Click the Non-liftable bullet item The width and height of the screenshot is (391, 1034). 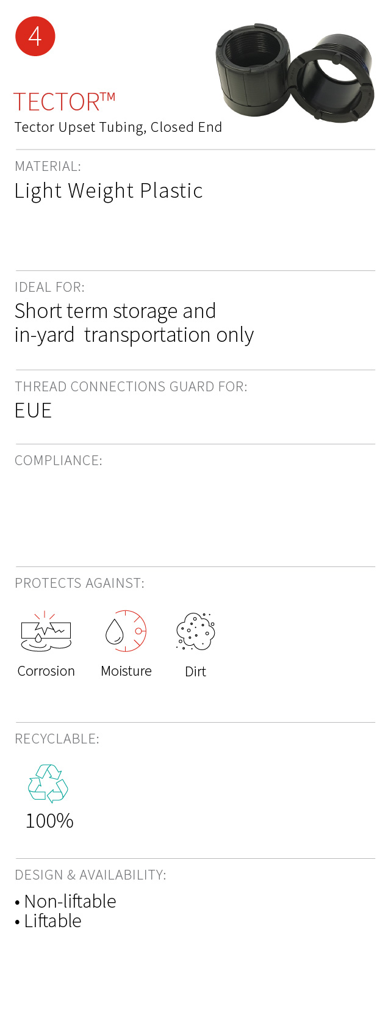pos(70,902)
